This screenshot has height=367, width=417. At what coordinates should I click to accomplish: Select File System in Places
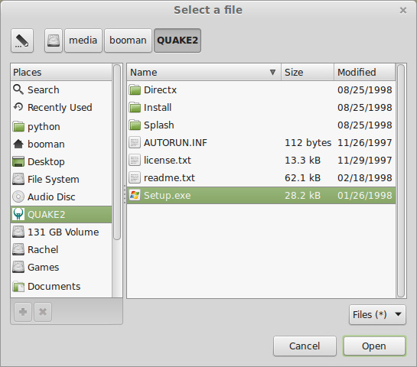click(x=61, y=179)
